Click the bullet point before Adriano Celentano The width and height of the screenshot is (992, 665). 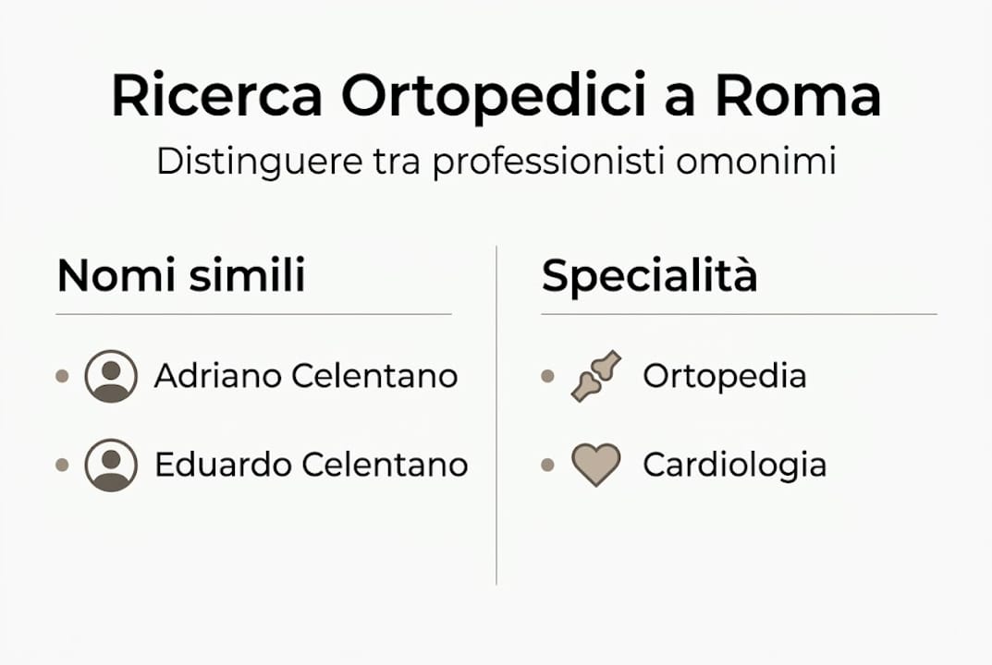(63, 376)
